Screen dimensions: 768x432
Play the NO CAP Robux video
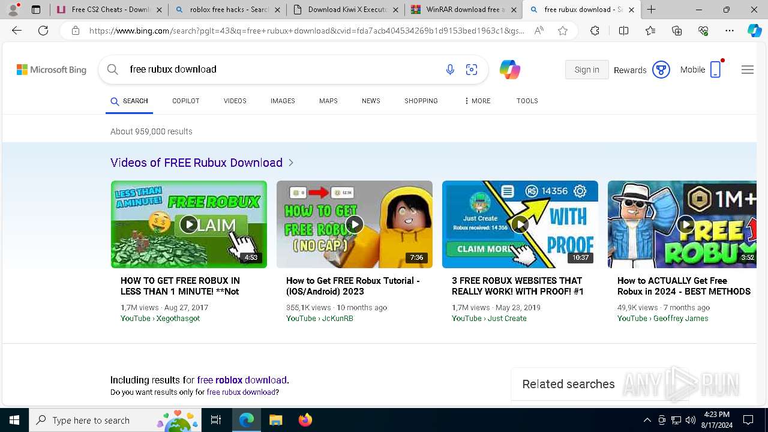tap(355, 224)
